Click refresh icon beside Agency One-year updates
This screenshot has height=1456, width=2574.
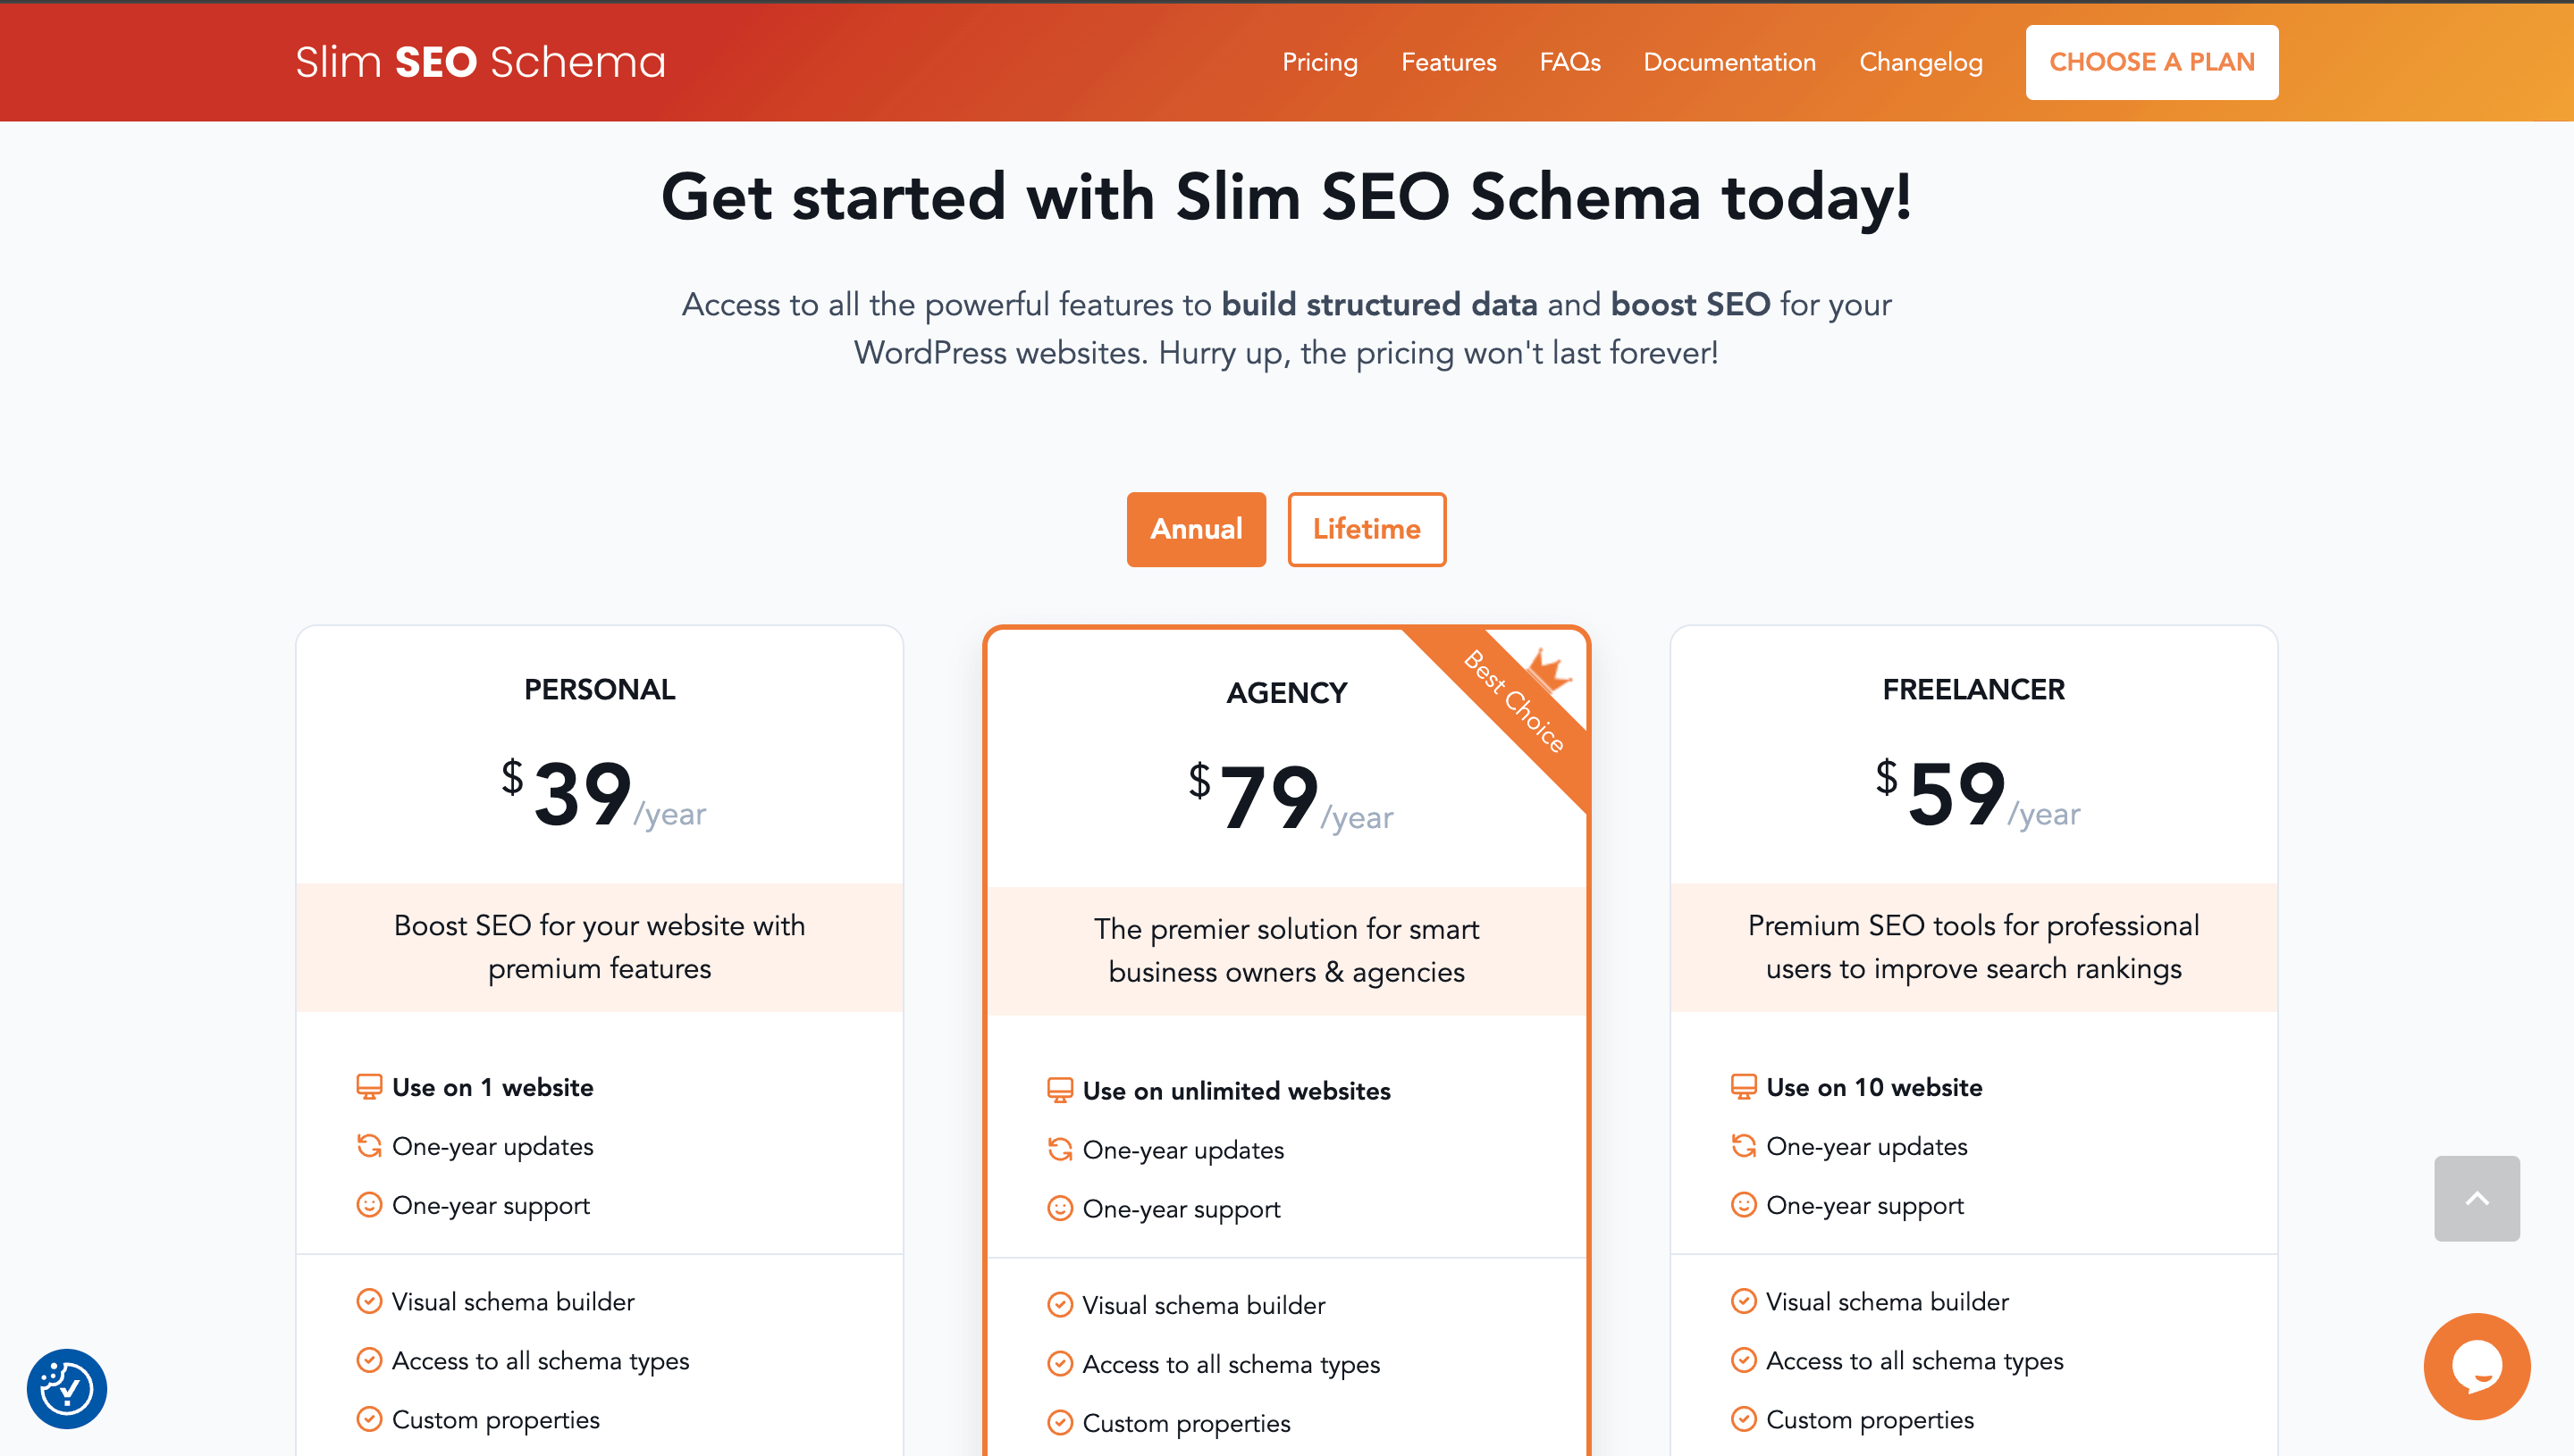(1059, 1150)
